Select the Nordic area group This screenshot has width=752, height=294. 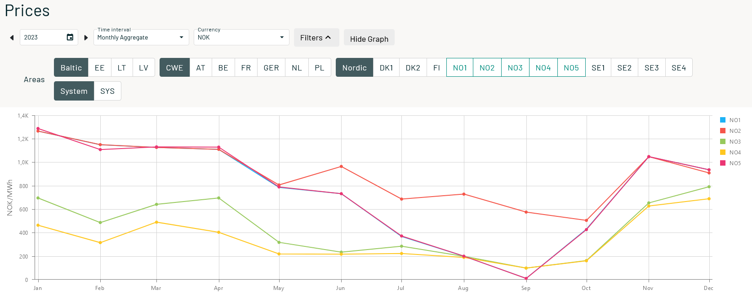click(x=355, y=68)
